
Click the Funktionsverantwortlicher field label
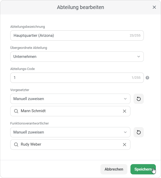click(30, 123)
